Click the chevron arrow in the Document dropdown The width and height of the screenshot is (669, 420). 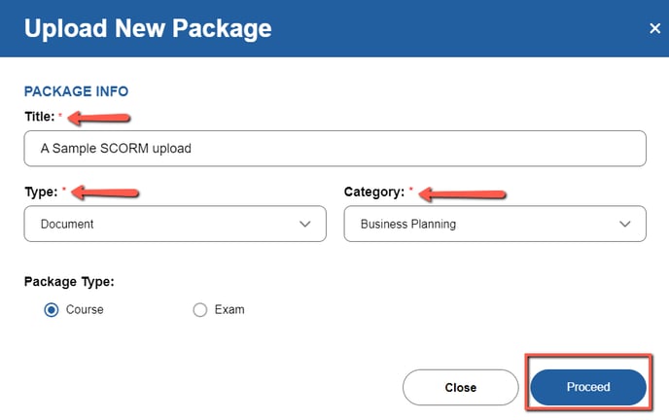coord(304,224)
